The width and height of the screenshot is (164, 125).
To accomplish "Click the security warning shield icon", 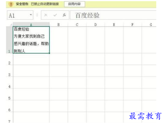I will pyautogui.click(x=11, y=4).
